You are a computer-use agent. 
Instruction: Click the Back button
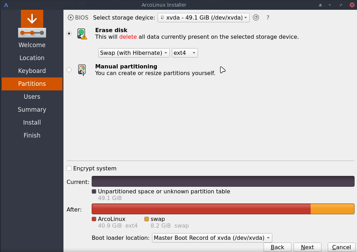point(277,247)
